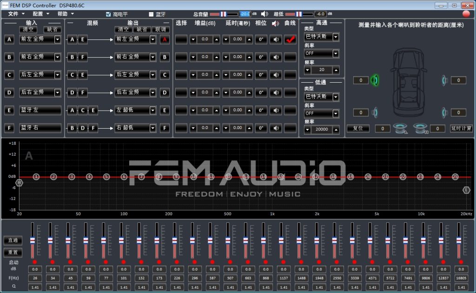Open low-pass type 巴特沃斯 dropdown
The image size is (476, 293).
336,97
